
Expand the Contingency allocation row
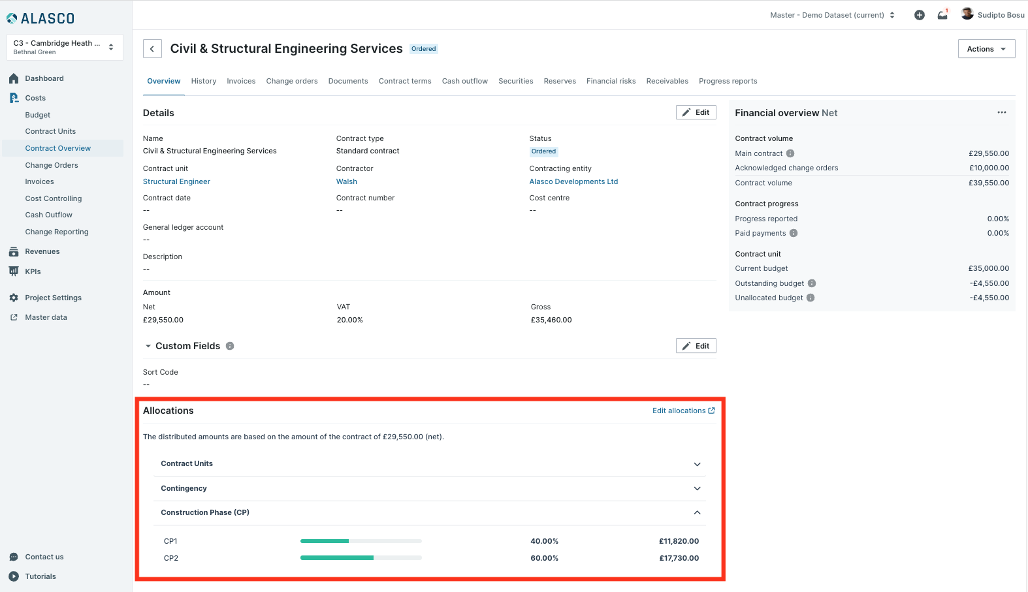tap(697, 488)
